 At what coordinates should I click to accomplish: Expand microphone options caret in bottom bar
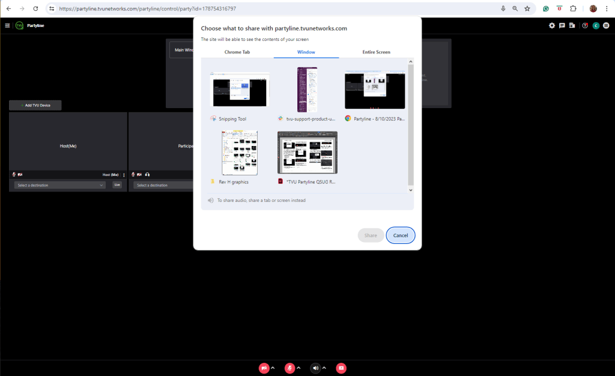point(298,368)
